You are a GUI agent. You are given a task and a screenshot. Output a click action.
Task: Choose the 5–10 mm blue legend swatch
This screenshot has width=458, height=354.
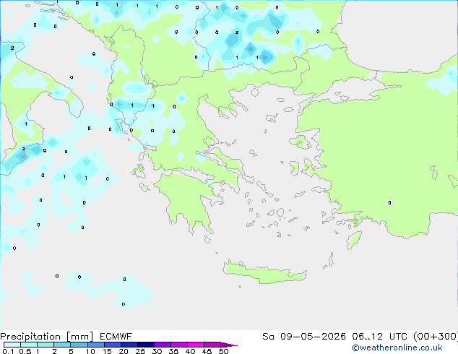coord(79,345)
